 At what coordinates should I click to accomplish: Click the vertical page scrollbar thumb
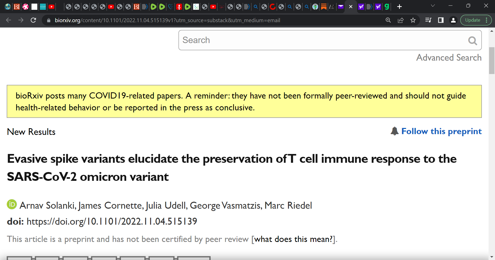click(492, 61)
